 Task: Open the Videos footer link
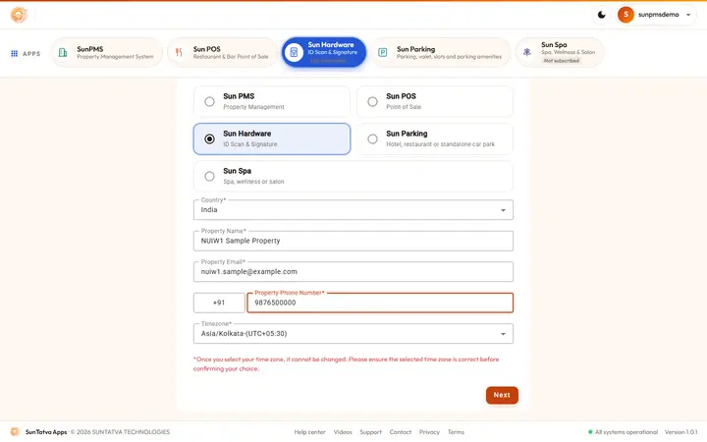[x=343, y=432]
